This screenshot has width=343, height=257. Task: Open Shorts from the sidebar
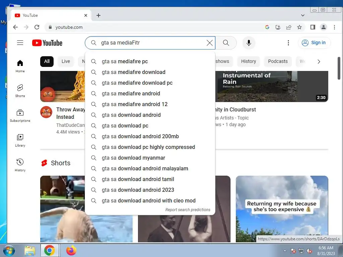[x=20, y=91]
